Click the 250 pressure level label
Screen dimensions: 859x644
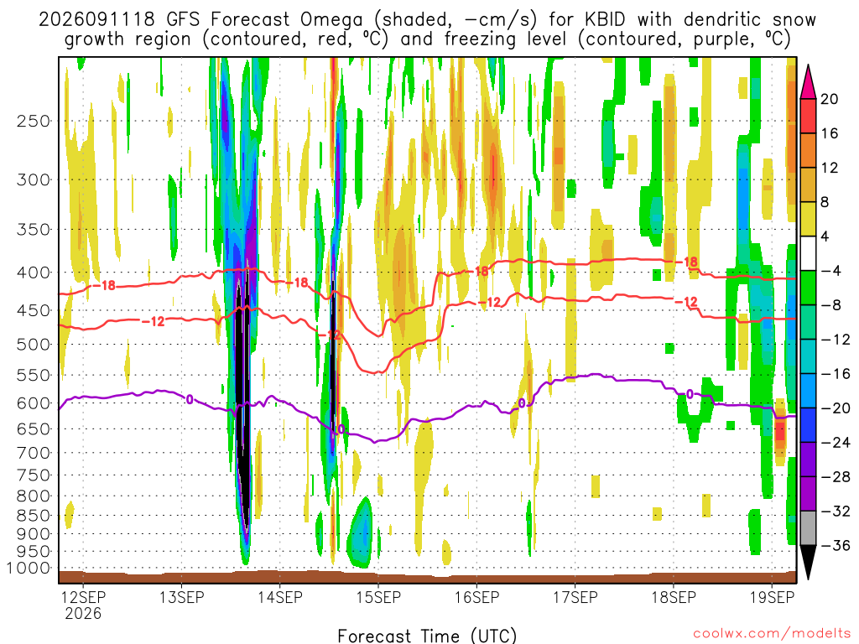point(34,121)
